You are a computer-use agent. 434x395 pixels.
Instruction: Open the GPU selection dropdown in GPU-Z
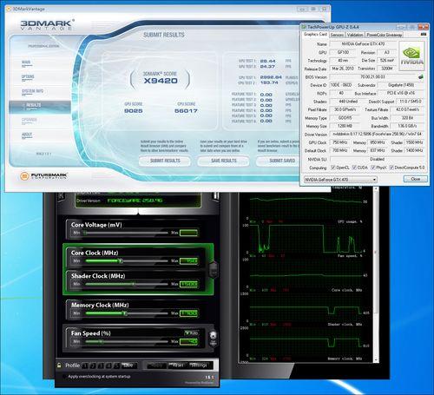pyautogui.click(x=340, y=180)
